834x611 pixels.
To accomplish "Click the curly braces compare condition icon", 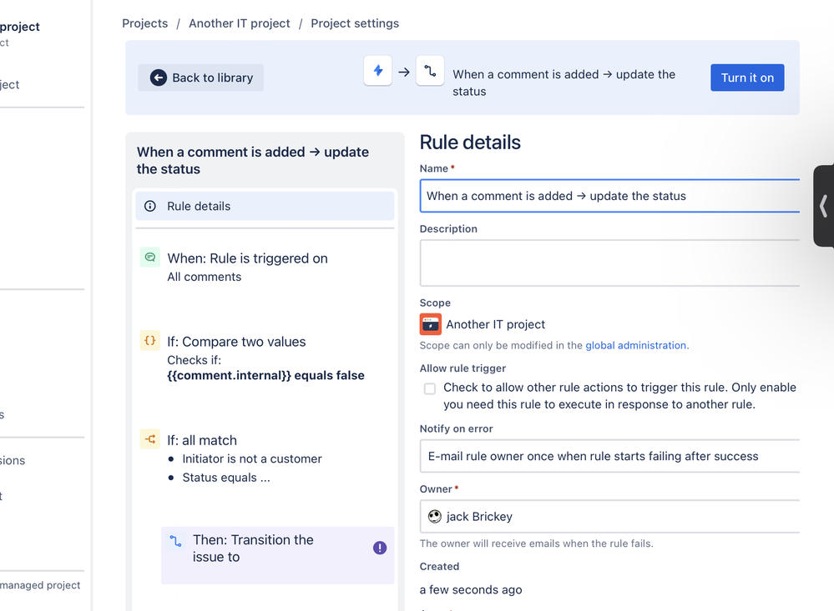I will [x=150, y=341].
